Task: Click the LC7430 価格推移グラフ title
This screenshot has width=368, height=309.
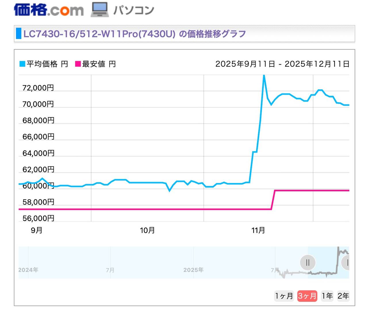Action: (x=135, y=34)
